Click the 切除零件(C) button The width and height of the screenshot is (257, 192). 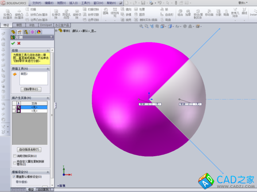click(31, 90)
